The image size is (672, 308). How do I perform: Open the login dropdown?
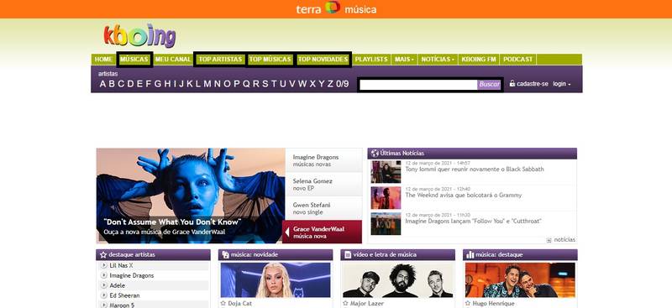point(561,84)
